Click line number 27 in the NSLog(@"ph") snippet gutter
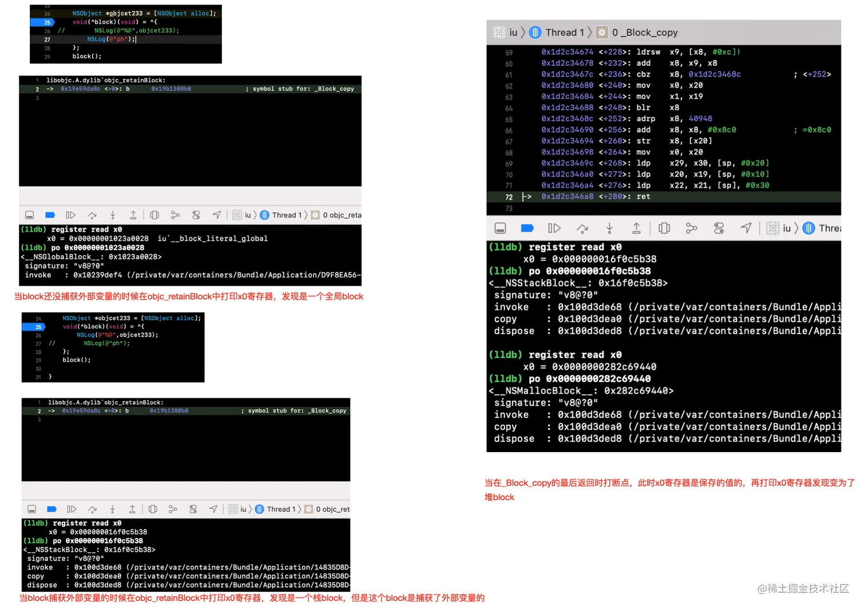 [47, 39]
